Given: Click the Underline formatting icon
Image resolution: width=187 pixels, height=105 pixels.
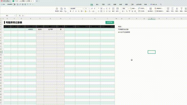Looking at the screenshot, I should pos(76,11).
